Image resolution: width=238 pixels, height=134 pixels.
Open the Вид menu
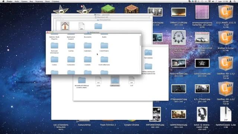(x=31, y=1)
